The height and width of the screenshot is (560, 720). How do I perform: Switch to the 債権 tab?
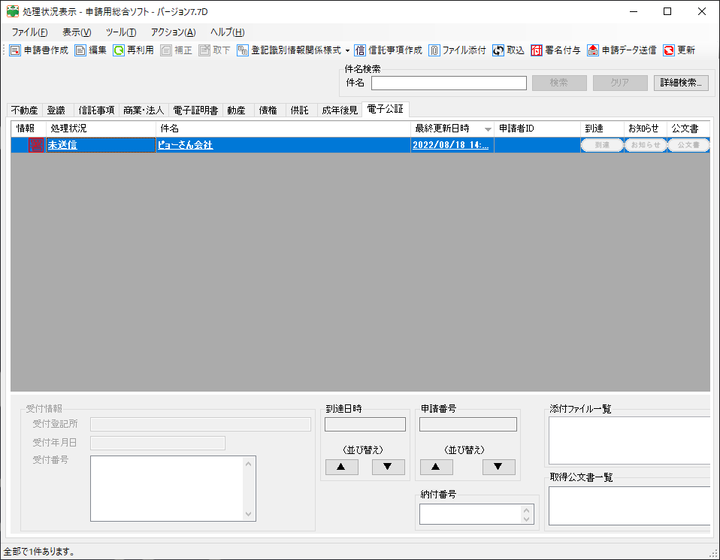point(268,110)
